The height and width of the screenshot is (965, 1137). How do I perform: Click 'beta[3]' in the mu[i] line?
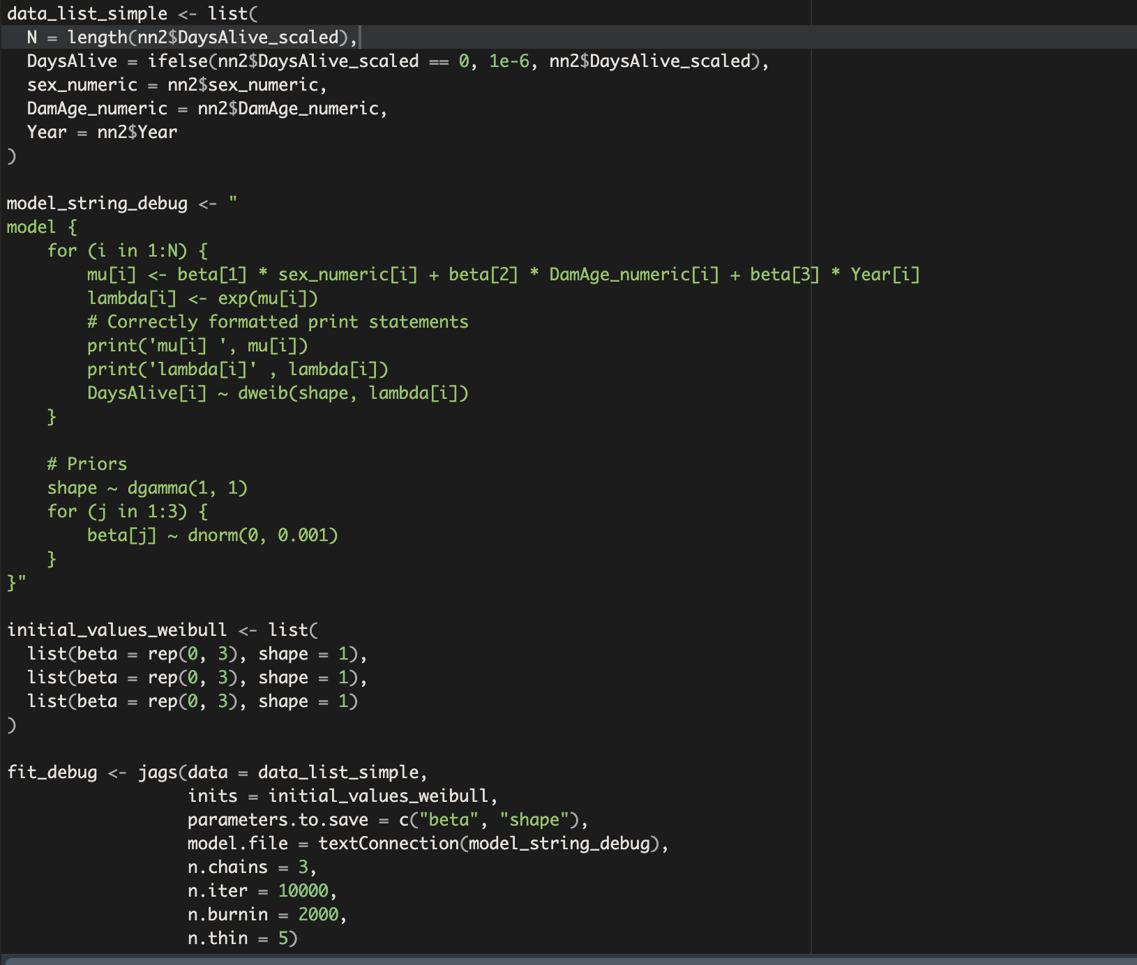[x=785, y=274]
